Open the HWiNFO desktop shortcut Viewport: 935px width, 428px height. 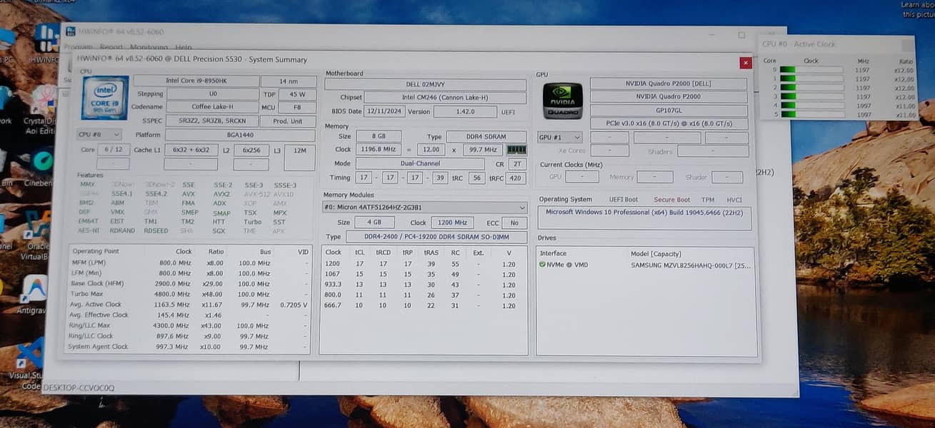47,44
